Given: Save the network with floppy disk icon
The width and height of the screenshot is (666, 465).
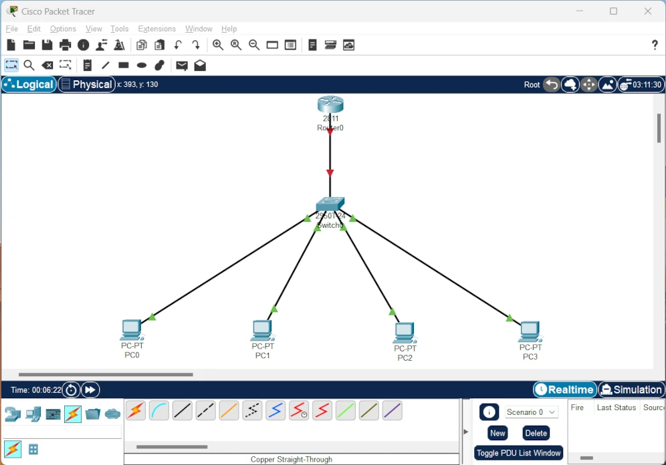Looking at the screenshot, I should pos(47,45).
